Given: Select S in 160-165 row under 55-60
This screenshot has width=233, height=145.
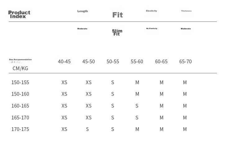Looking at the screenshot, I should point(137,106).
